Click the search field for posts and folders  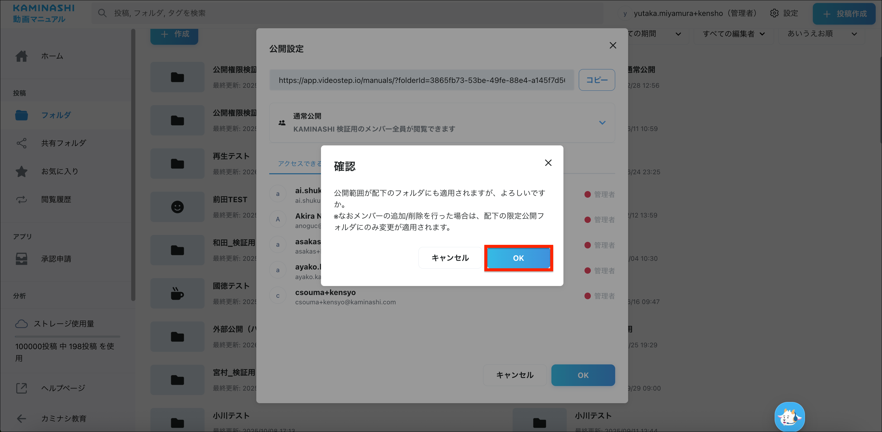coord(342,13)
